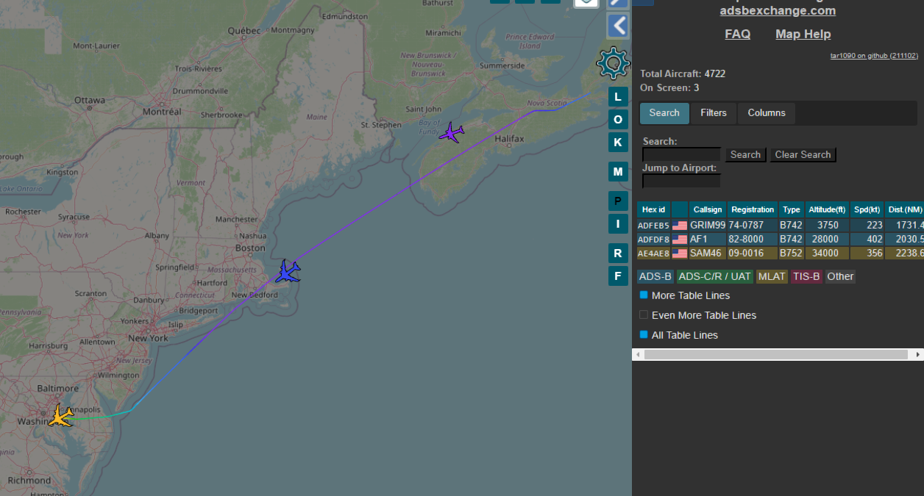Click altitude value 34000
Image resolution: width=924 pixels, height=496 pixels.
click(825, 254)
